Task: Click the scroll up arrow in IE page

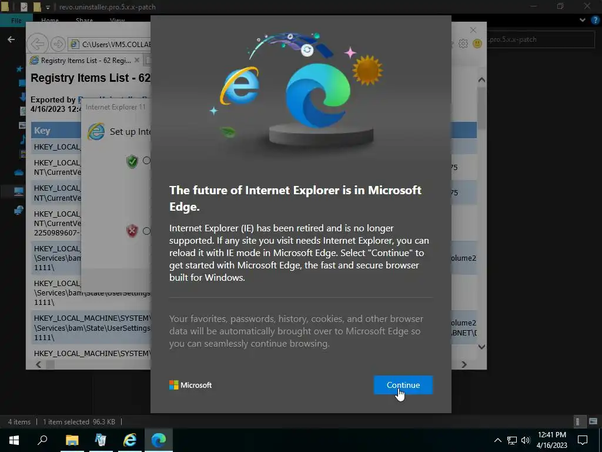Action: coord(481,80)
